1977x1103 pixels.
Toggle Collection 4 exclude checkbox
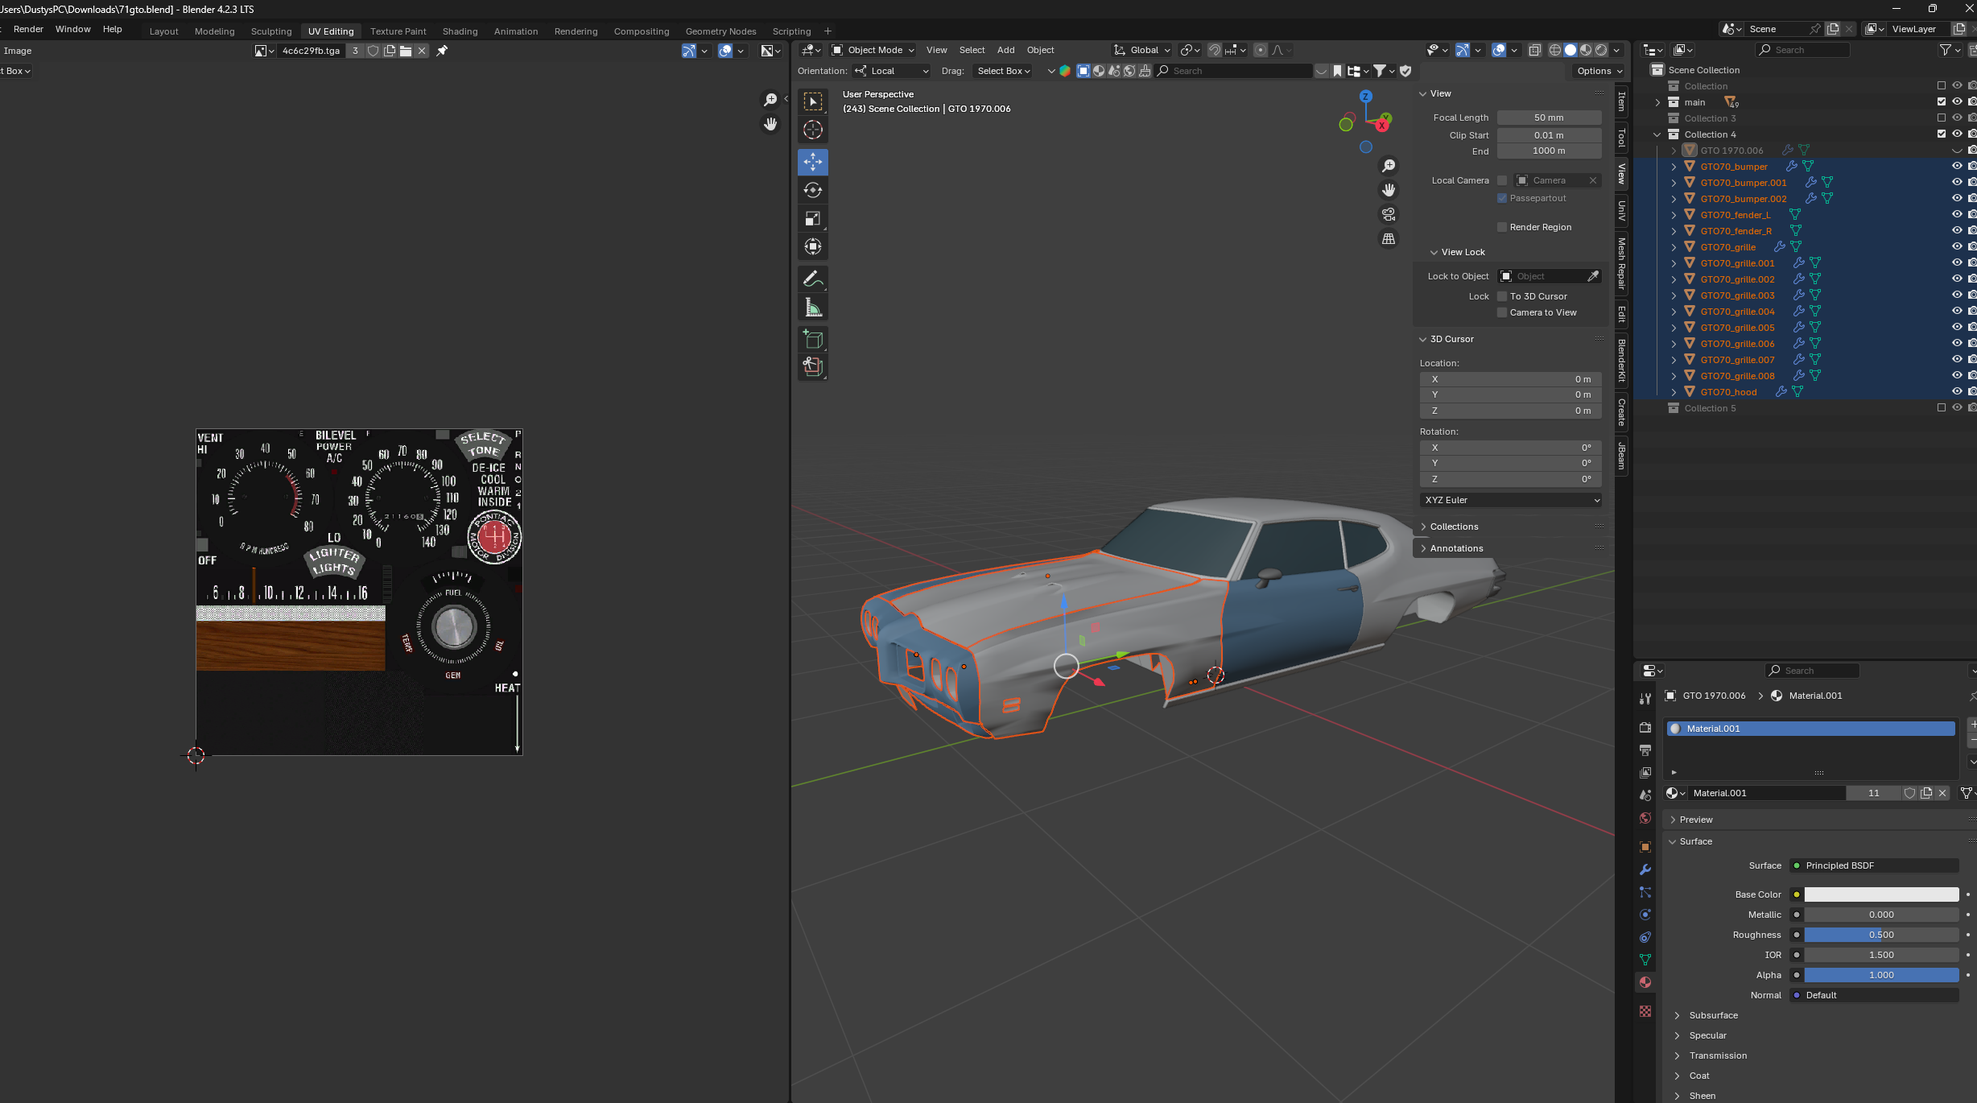click(x=1941, y=134)
